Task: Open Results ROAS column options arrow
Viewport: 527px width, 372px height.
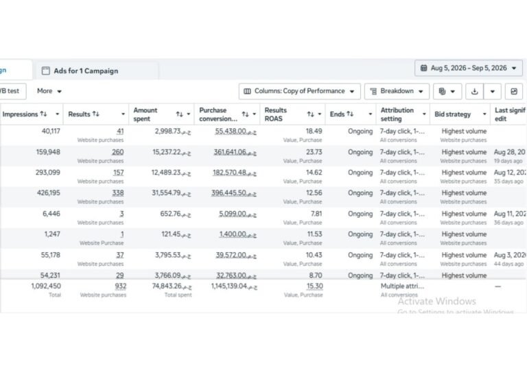Action: (x=320, y=114)
